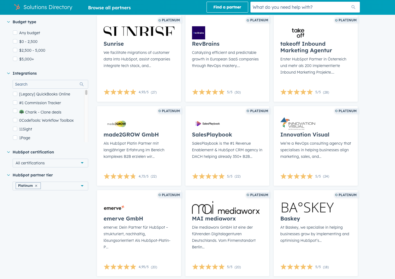
Task: Open the Innovation Visual title link
Action: [x=305, y=135]
